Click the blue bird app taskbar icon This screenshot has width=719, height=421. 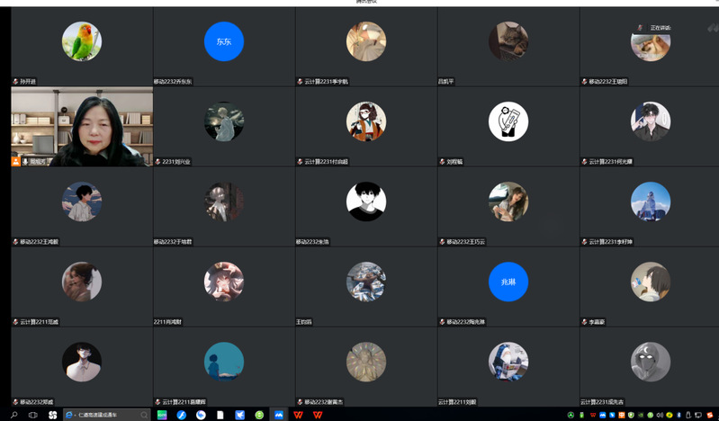tap(239, 415)
